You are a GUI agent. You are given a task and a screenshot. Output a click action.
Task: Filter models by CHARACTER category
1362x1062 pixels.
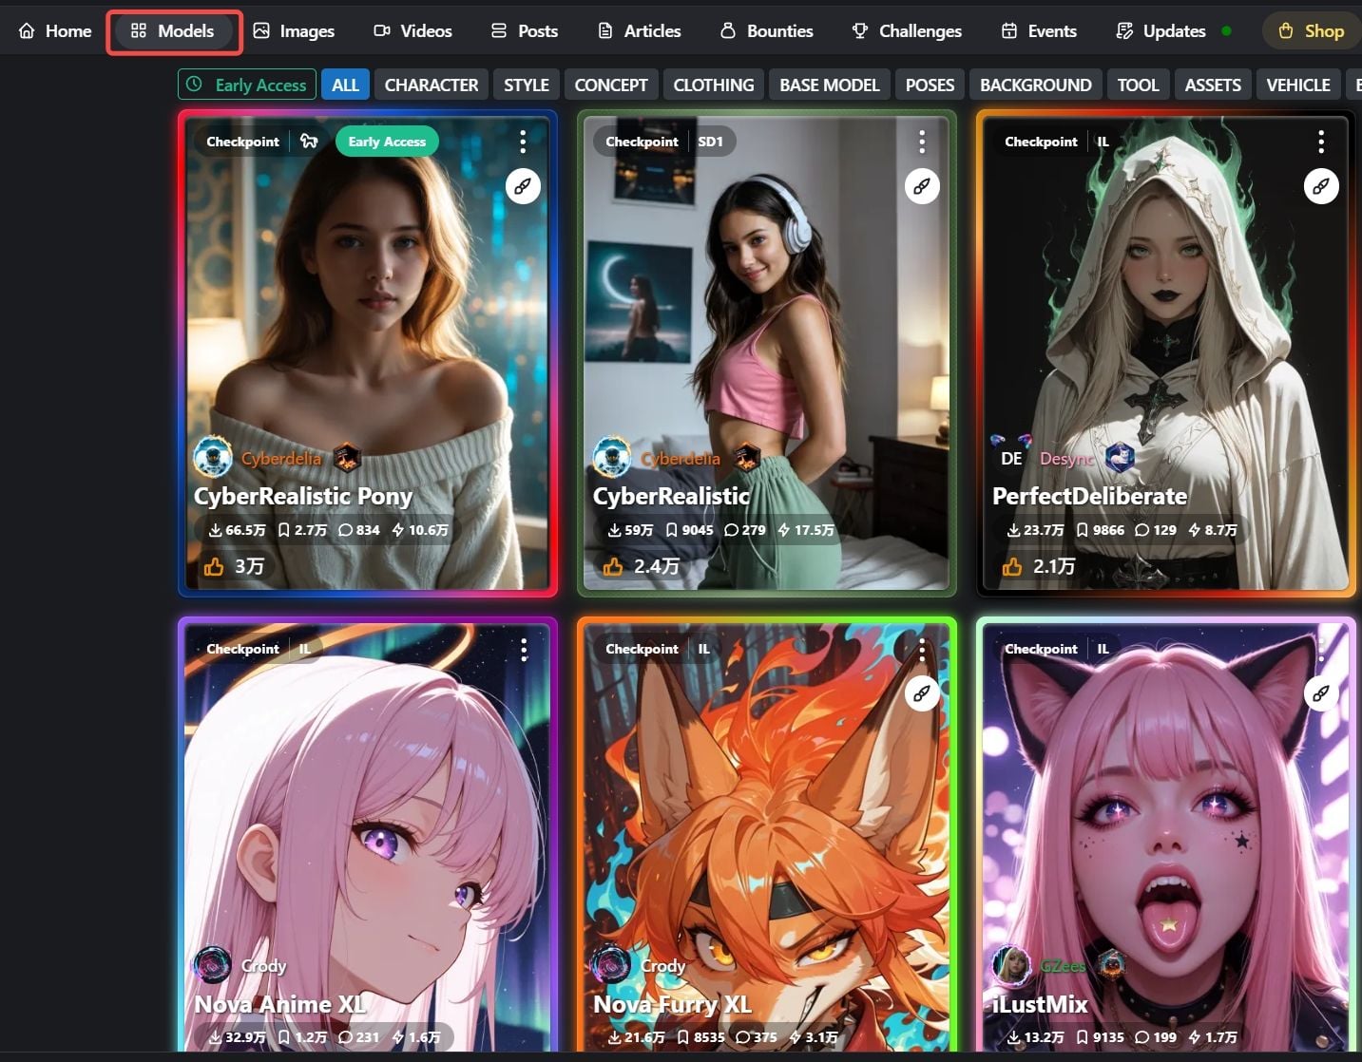click(432, 85)
